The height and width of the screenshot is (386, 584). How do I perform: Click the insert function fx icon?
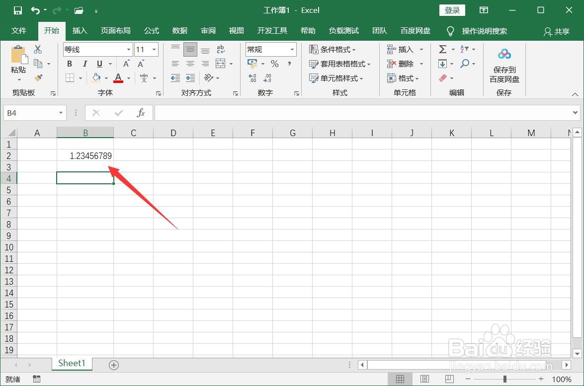coord(141,112)
